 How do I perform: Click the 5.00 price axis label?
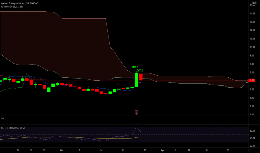[x=252, y=90]
